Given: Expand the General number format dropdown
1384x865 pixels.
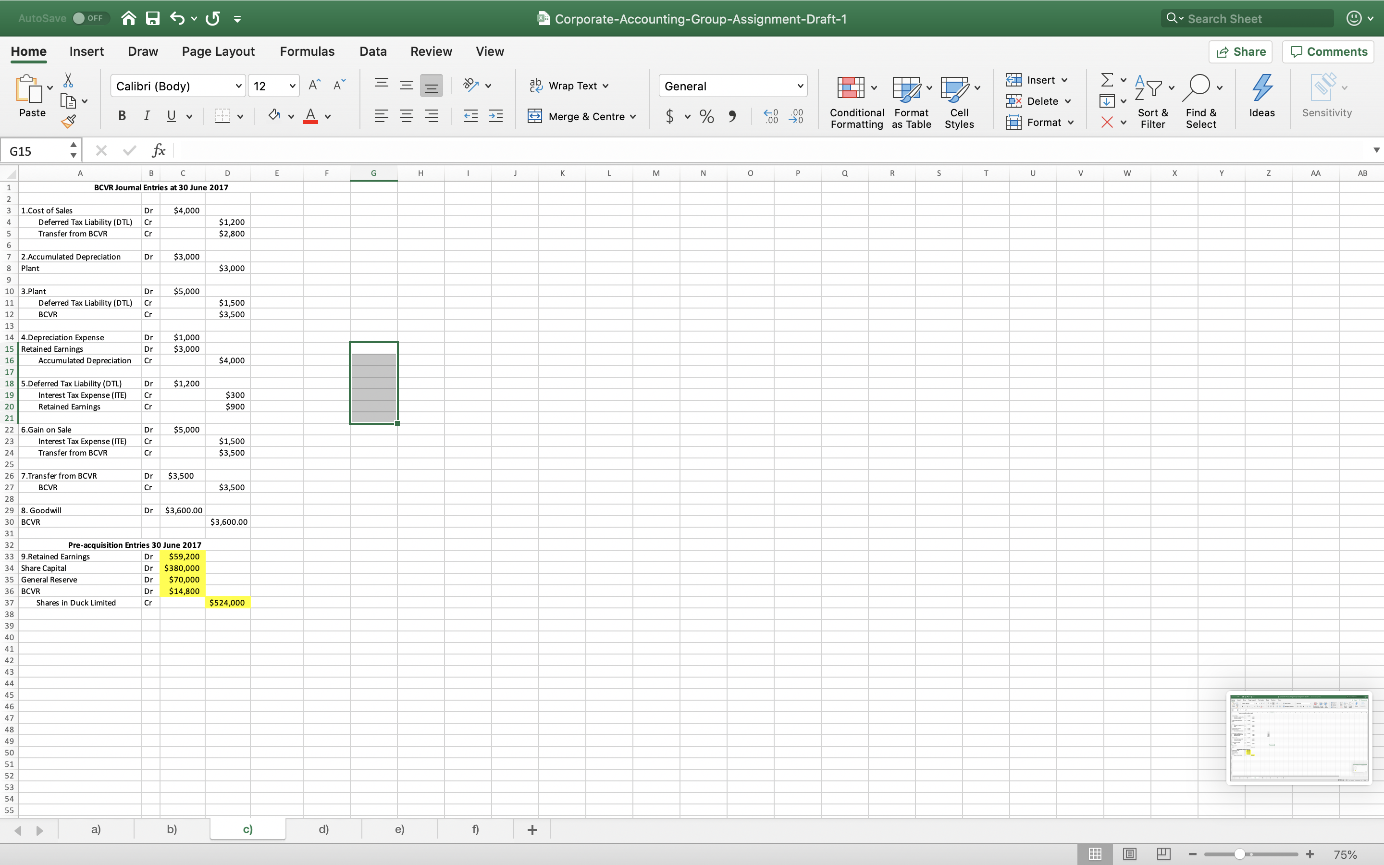Looking at the screenshot, I should point(800,86).
